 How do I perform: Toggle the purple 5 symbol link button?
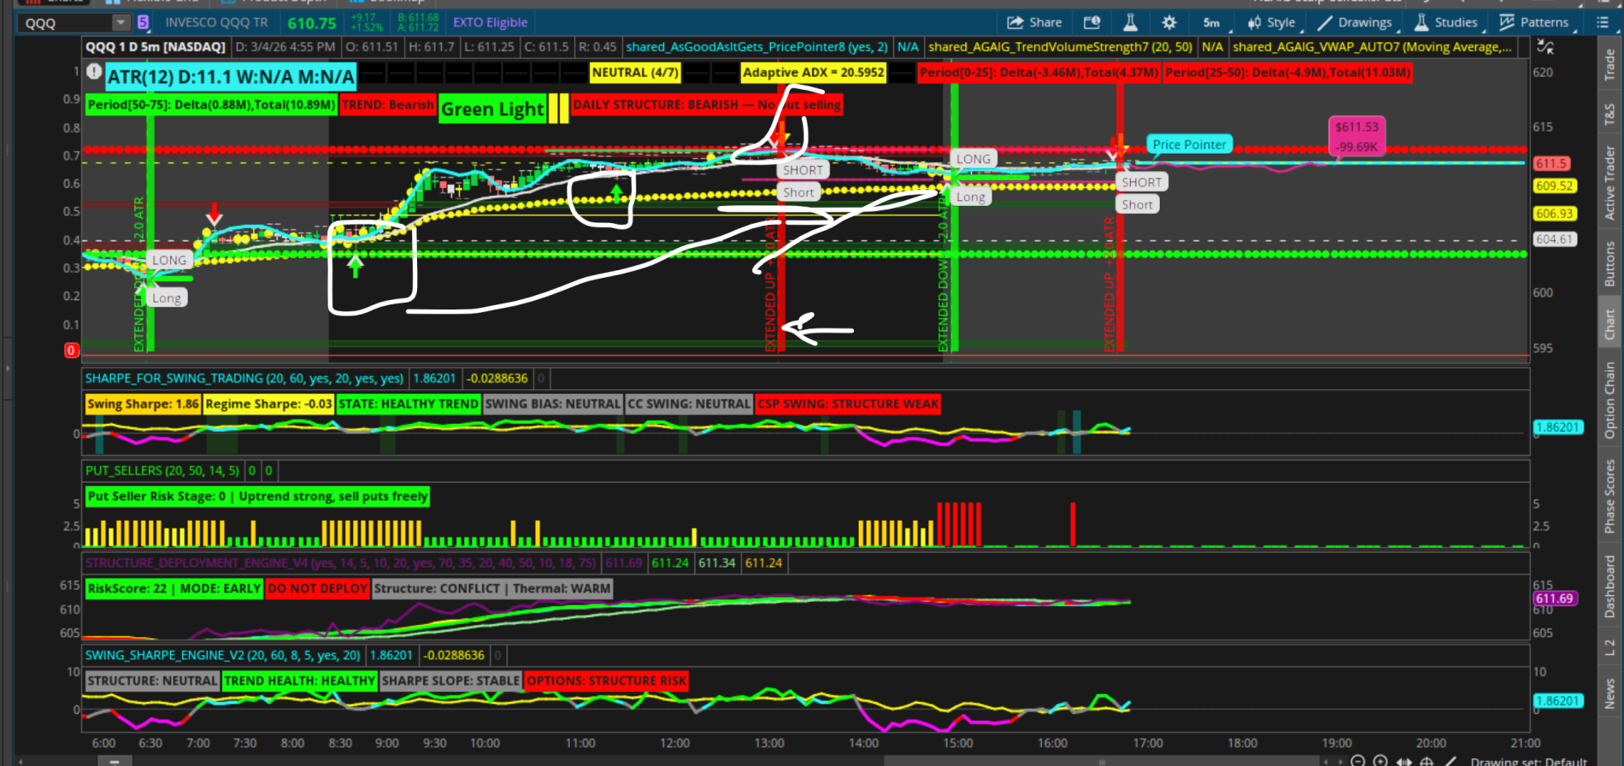click(x=143, y=23)
